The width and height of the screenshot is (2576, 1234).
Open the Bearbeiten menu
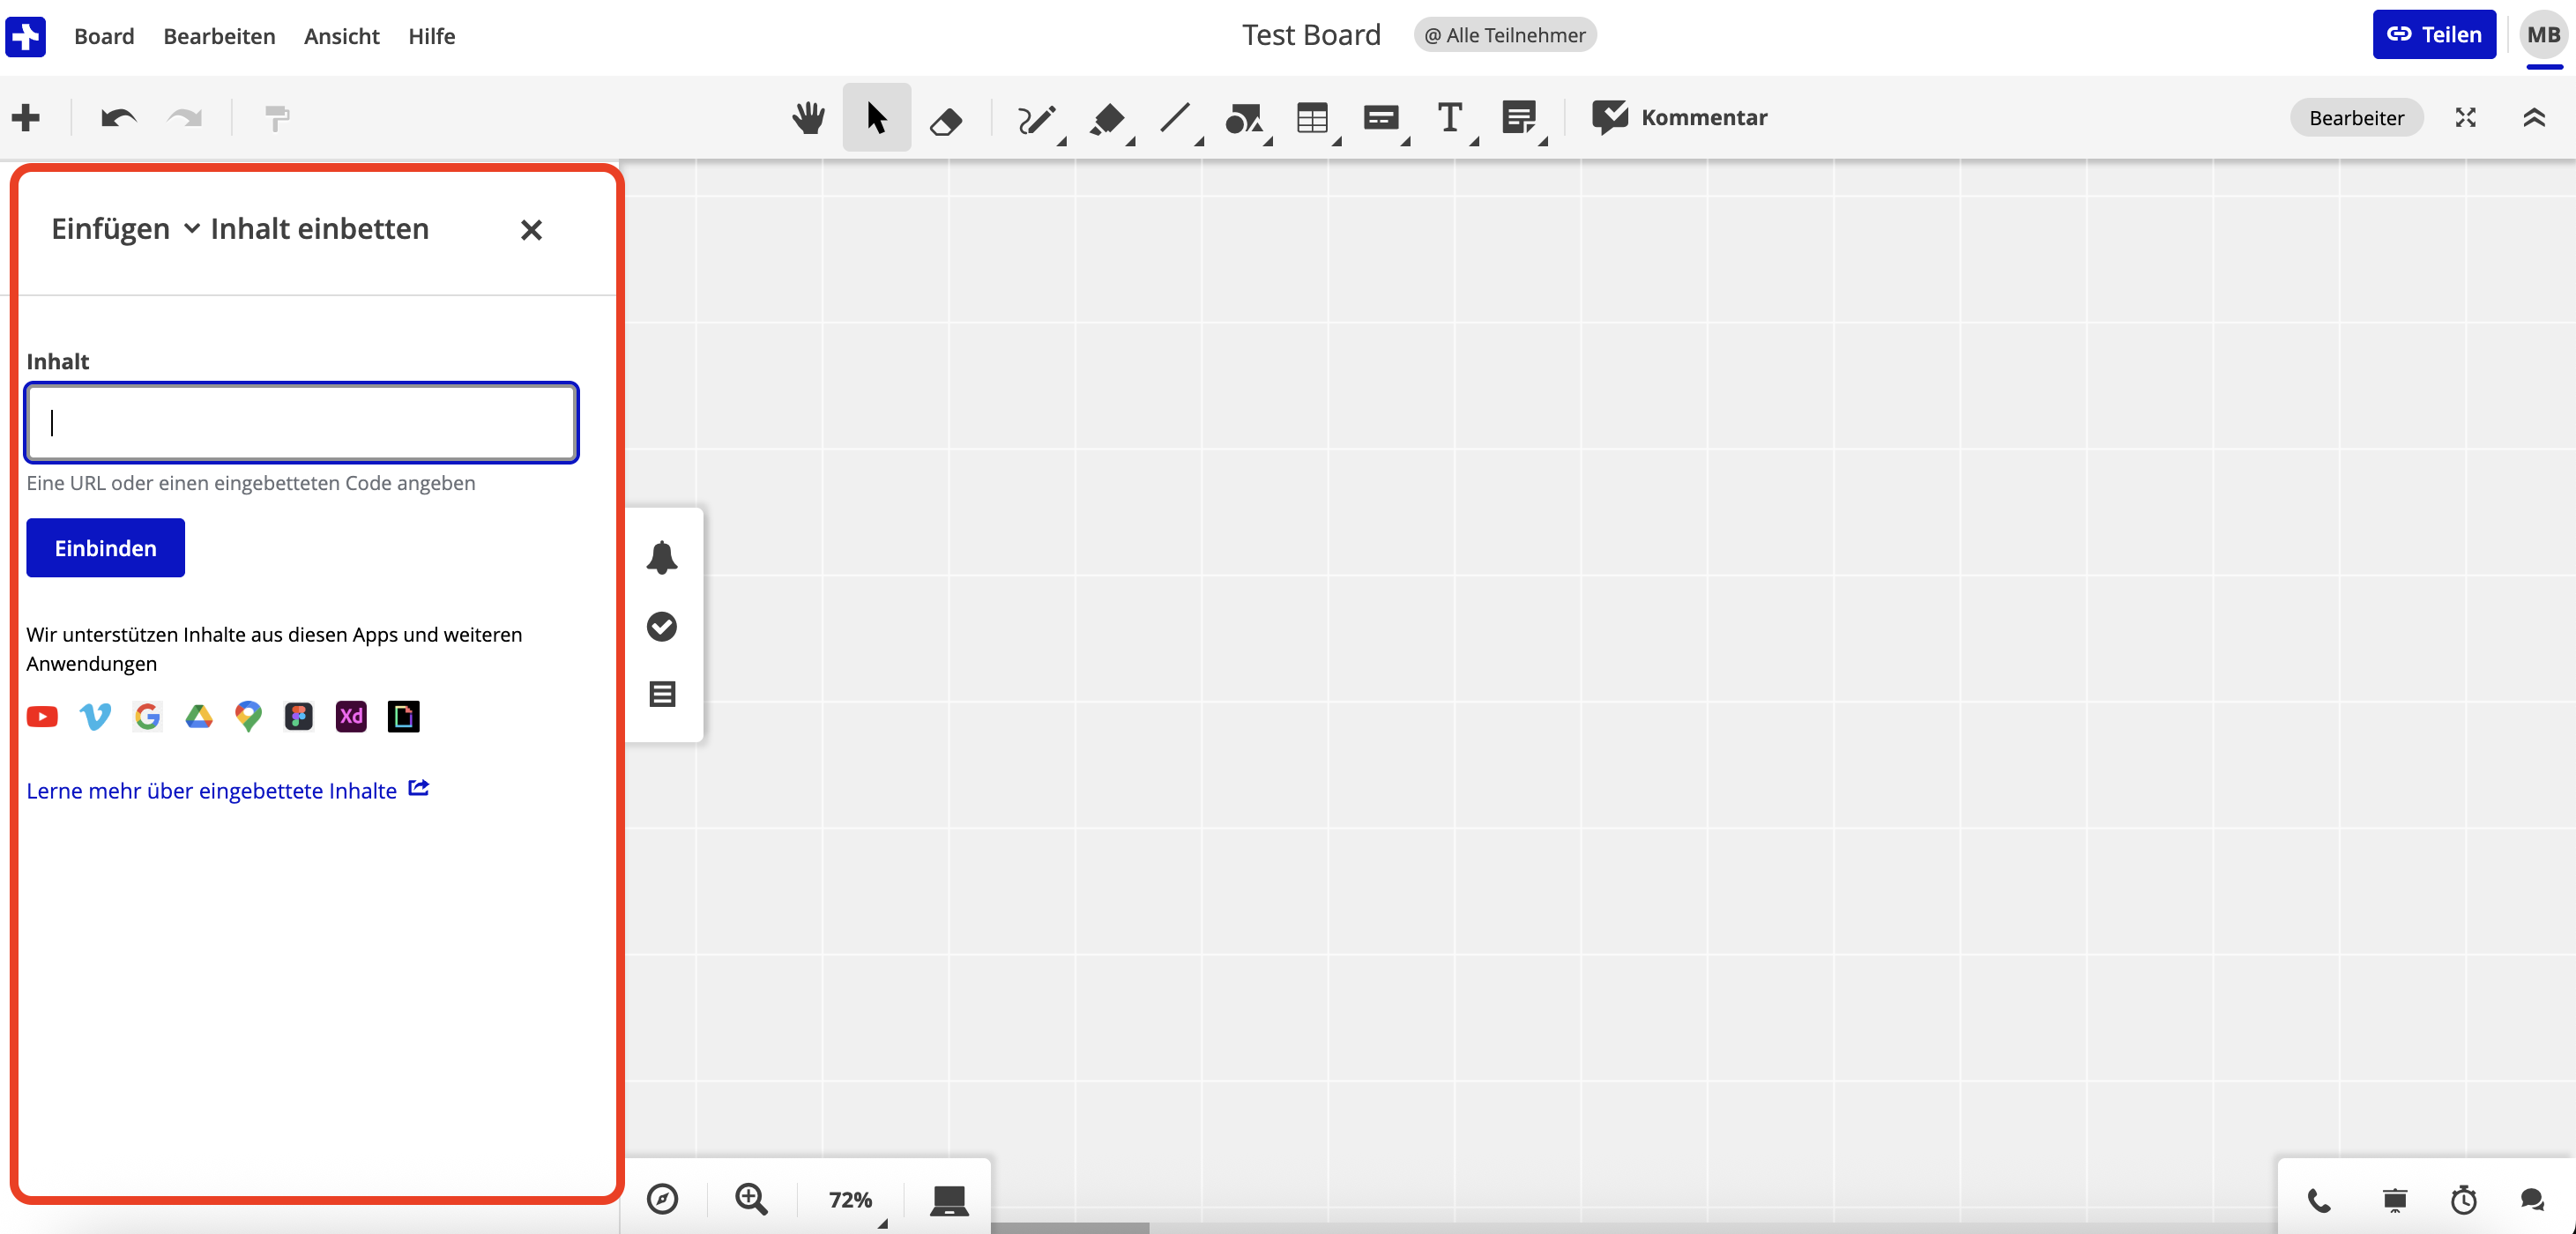pos(219,36)
